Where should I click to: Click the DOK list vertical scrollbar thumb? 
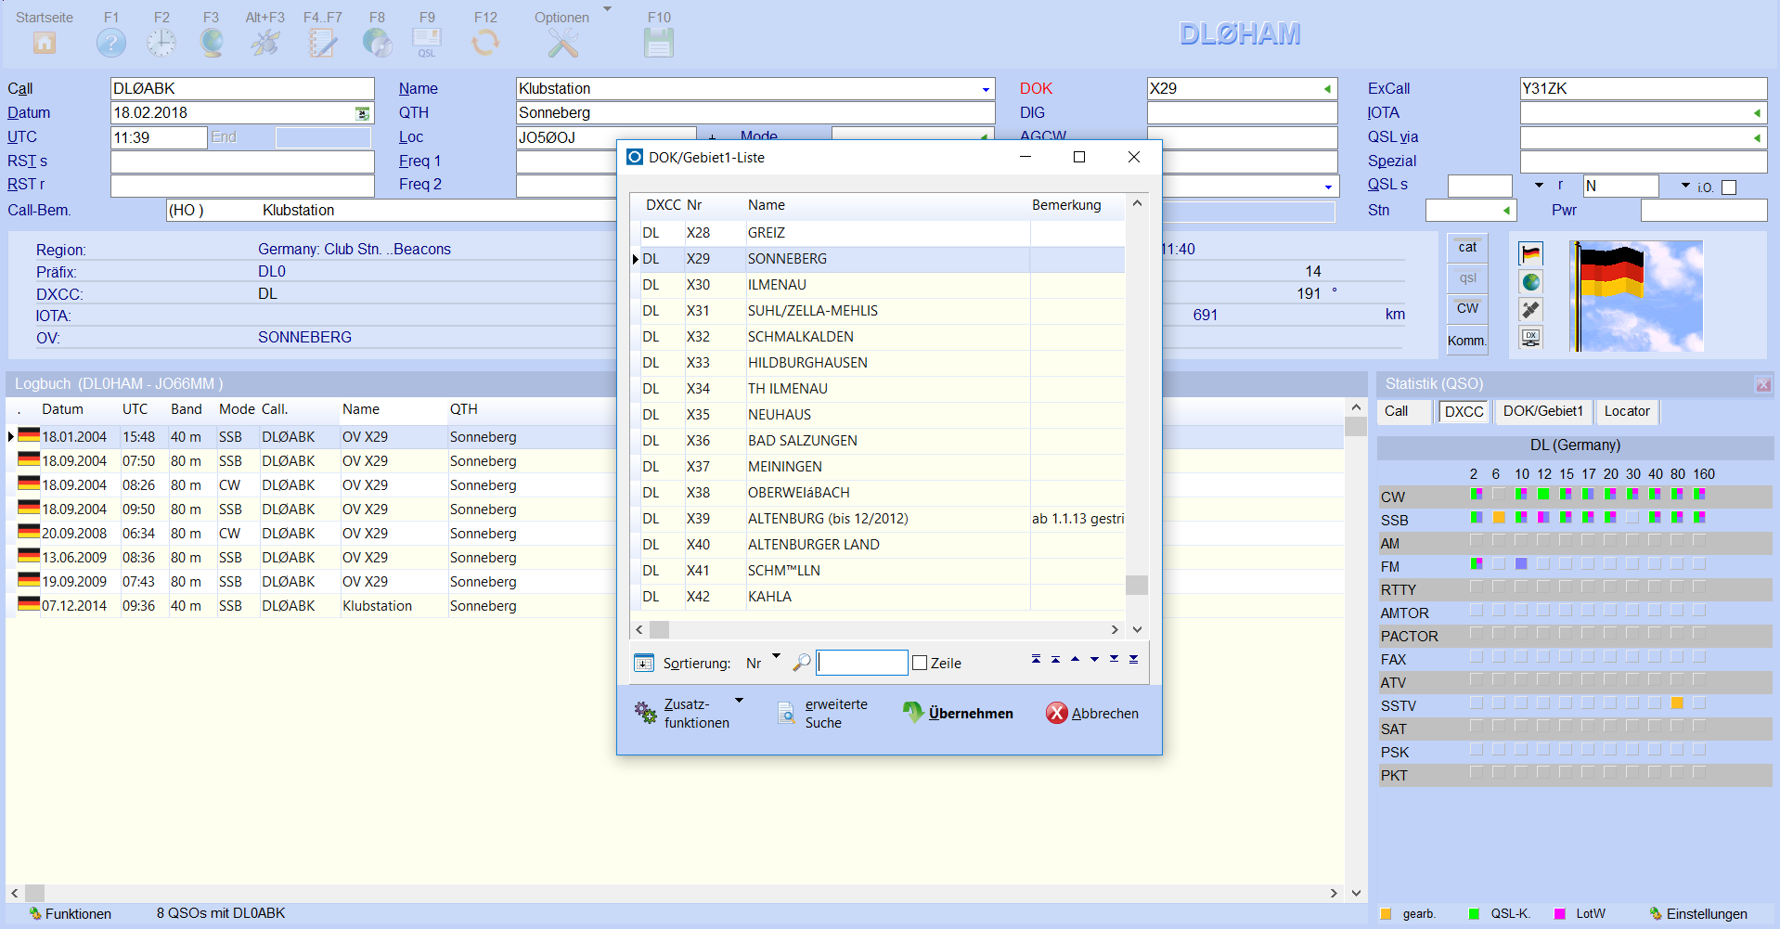(x=1137, y=585)
